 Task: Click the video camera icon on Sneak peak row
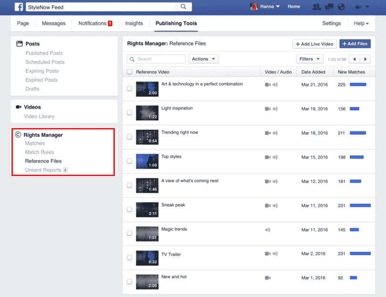pyautogui.click(x=267, y=205)
